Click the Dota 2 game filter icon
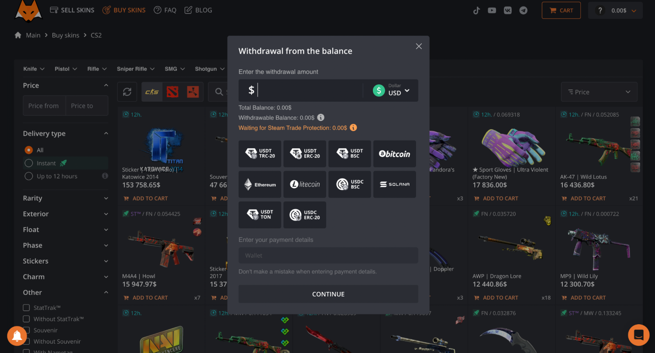This screenshot has width=655, height=353. tap(172, 92)
